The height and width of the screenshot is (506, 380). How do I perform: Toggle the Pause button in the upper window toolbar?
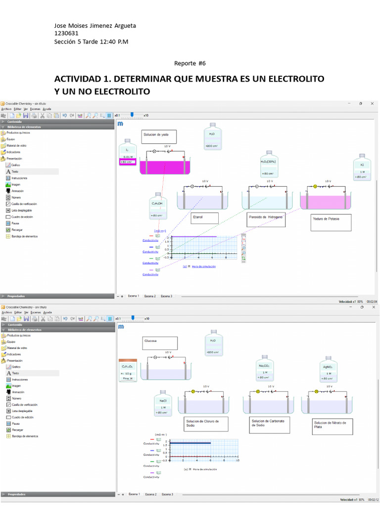click(109, 116)
